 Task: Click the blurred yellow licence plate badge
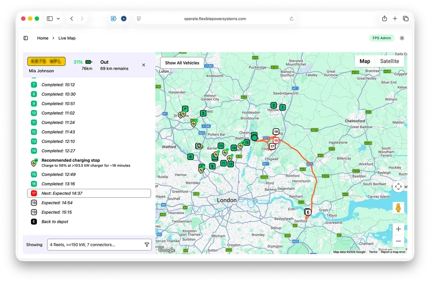46,61
